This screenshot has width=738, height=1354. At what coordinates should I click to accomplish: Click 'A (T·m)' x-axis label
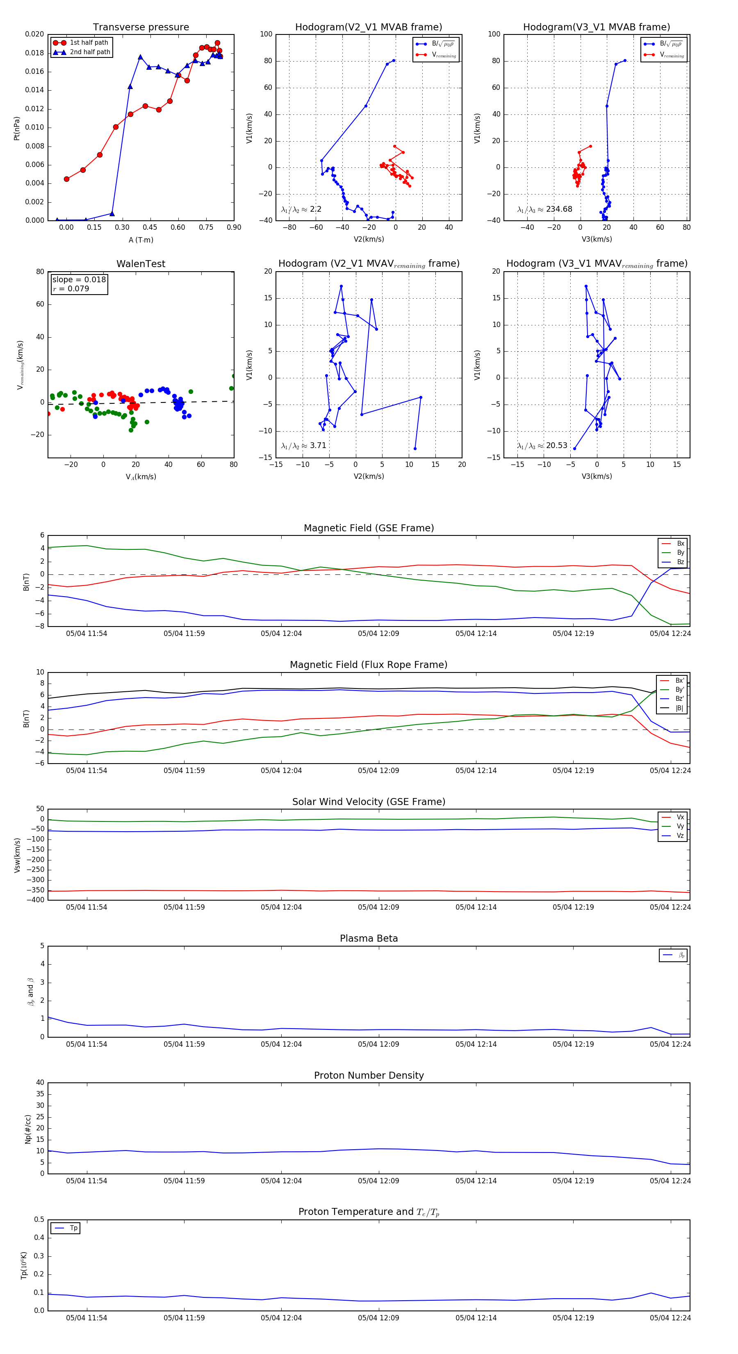[x=141, y=240]
